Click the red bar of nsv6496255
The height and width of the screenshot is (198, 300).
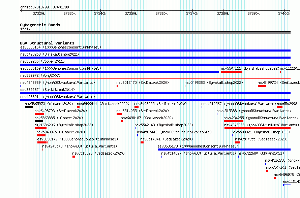(137, 107)
